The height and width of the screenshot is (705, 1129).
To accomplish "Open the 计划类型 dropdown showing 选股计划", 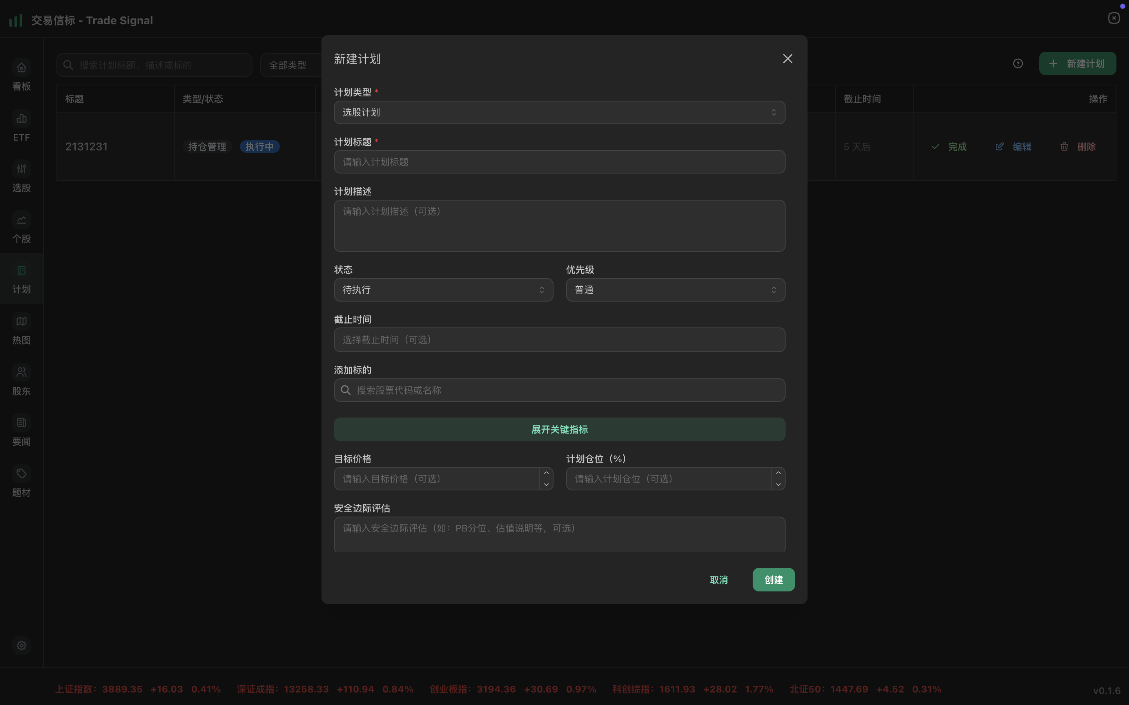I will [x=559, y=112].
